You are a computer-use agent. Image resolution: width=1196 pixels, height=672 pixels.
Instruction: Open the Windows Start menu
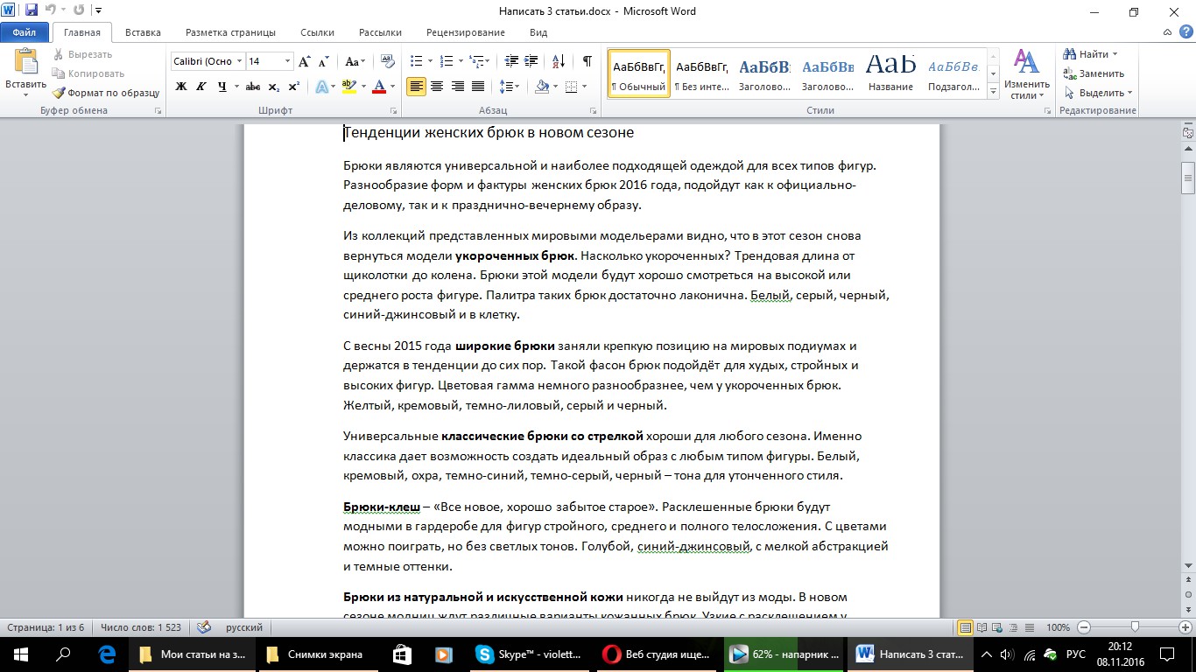(x=20, y=654)
